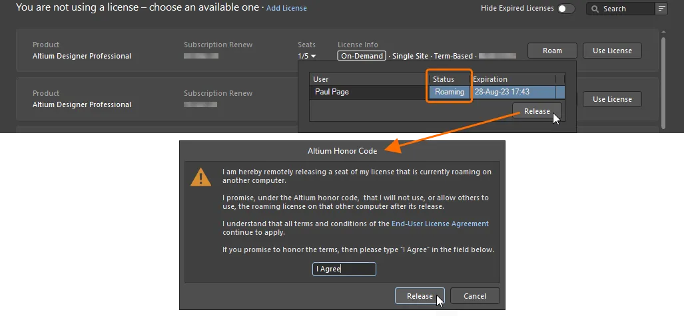Image resolution: width=684 pixels, height=316 pixels.
Task: Click the Single Site license info text
Action: point(410,56)
